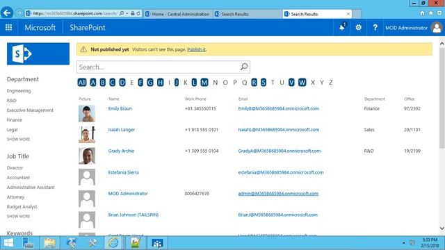Open the notifications bell
445x250 pixels.
tap(342, 27)
